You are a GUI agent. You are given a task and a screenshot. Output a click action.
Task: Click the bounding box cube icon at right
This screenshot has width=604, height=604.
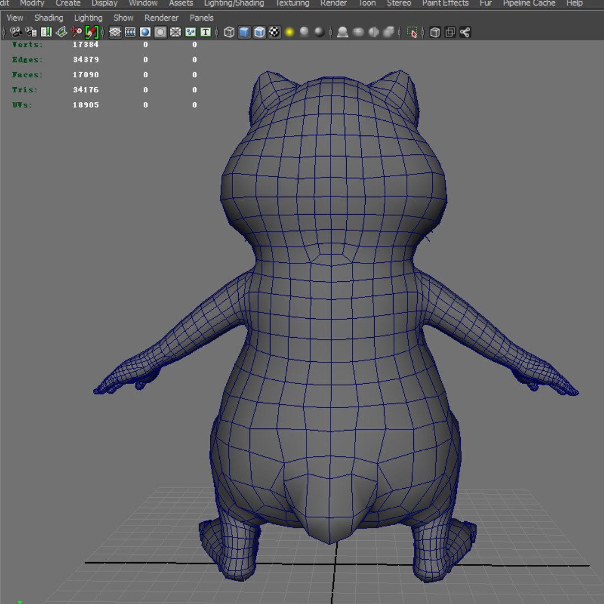(435, 32)
